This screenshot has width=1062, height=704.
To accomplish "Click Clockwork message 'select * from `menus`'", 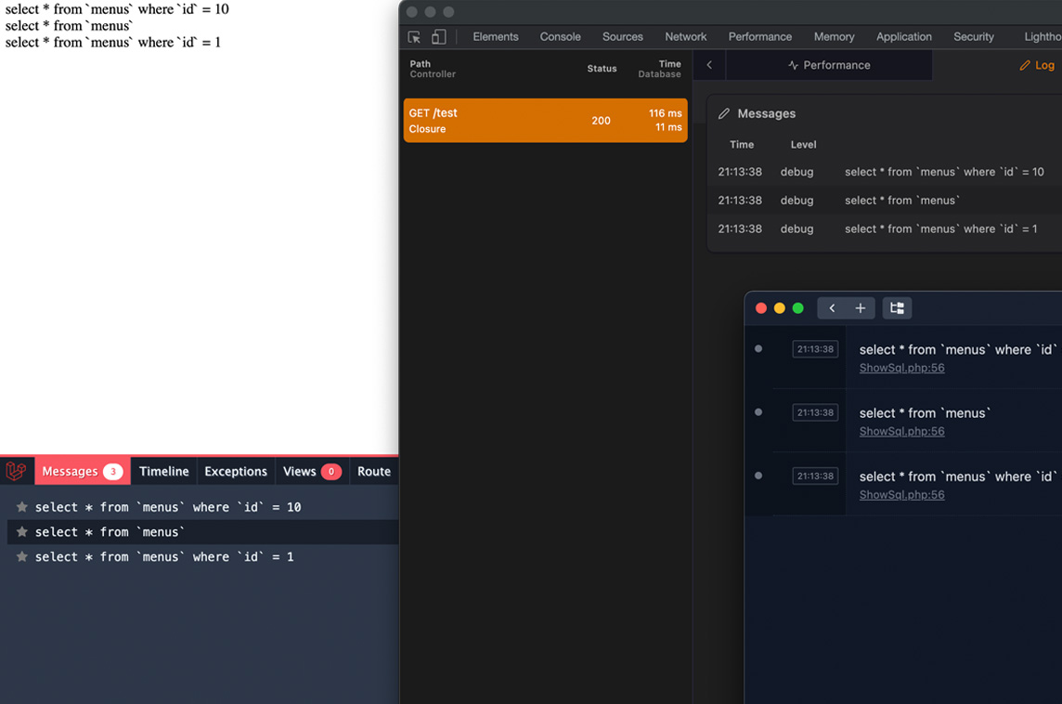I will pyautogui.click(x=902, y=201).
